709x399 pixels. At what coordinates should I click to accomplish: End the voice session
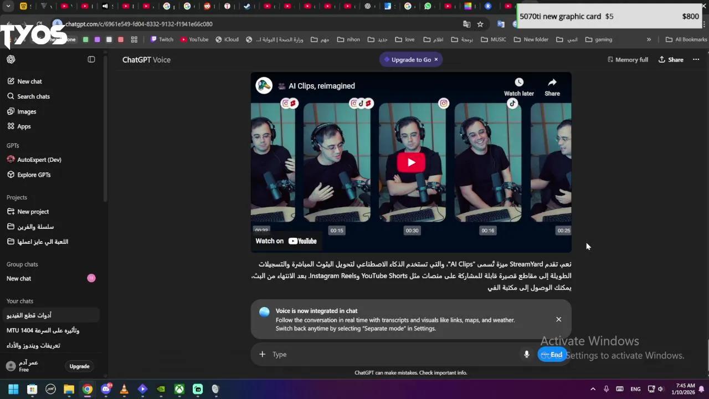pyautogui.click(x=552, y=355)
